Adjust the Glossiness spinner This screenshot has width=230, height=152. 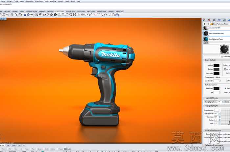tap(219, 117)
